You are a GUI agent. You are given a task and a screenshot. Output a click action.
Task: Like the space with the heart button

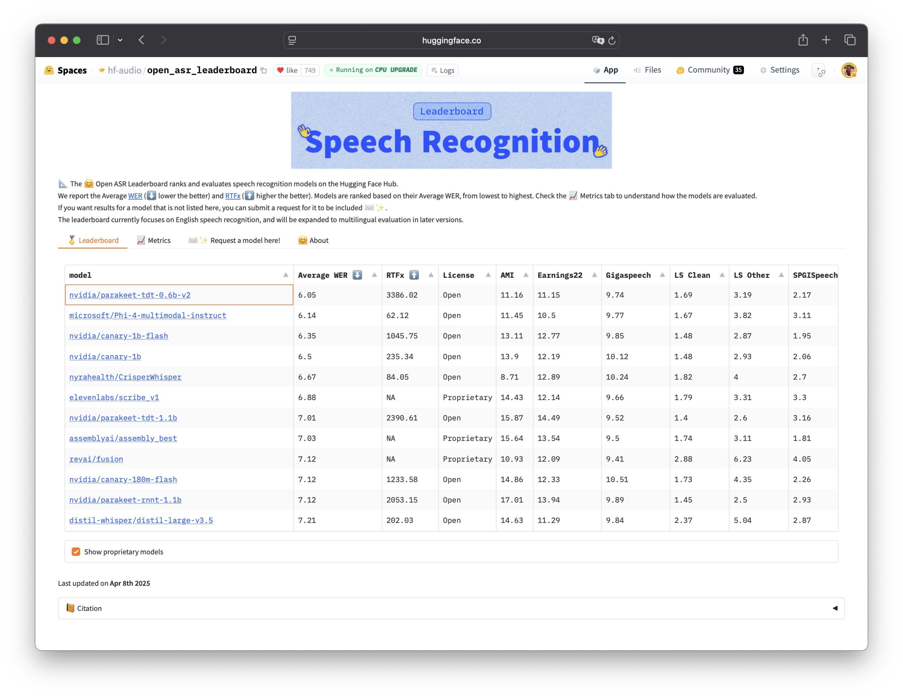click(287, 70)
